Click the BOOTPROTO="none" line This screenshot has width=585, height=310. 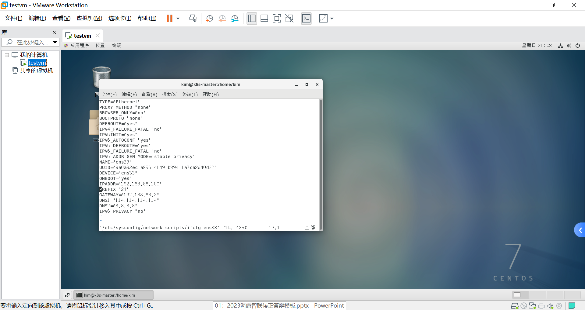pyautogui.click(x=121, y=118)
